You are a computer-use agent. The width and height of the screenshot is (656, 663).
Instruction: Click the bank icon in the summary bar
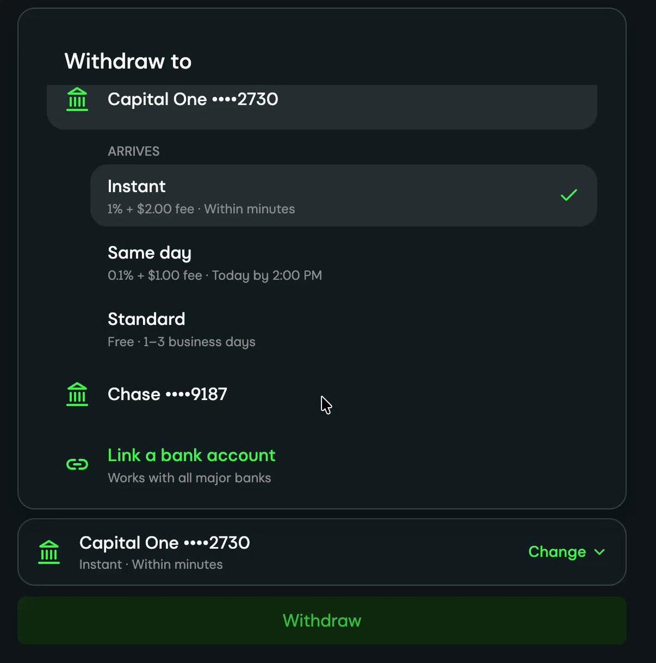[49, 552]
